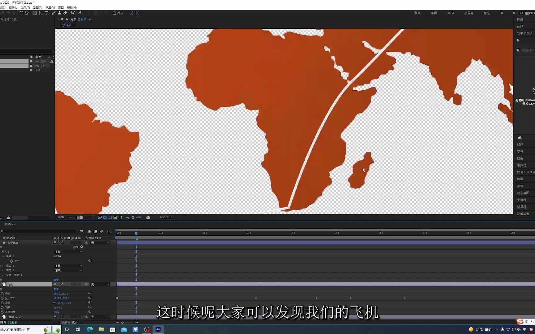The height and width of the screenshot is (334, 535).
Task: Open the parent dropdown for 飞机 layer
Action: click(100, 284)
